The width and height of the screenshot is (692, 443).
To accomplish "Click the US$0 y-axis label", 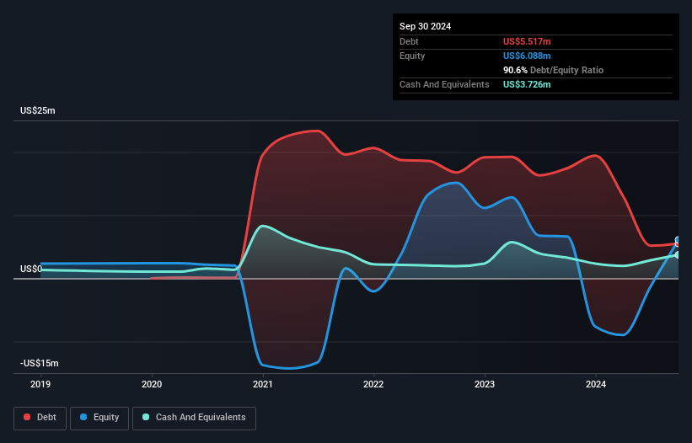I will click(x=31, y=269).
